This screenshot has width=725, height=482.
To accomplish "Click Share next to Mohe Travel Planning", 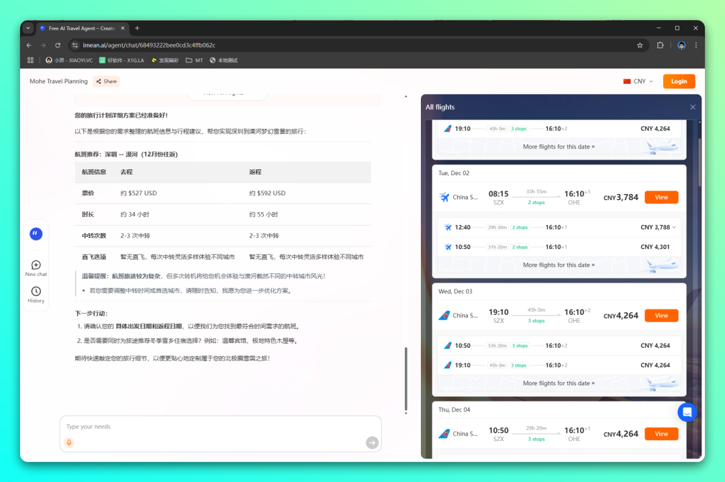I will (x=106, y=81).
